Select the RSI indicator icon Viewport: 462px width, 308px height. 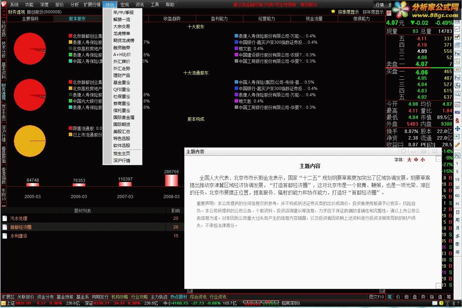[457, 112]
